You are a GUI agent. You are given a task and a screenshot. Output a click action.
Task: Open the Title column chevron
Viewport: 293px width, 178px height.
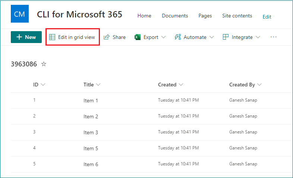[x=98, y=85]
